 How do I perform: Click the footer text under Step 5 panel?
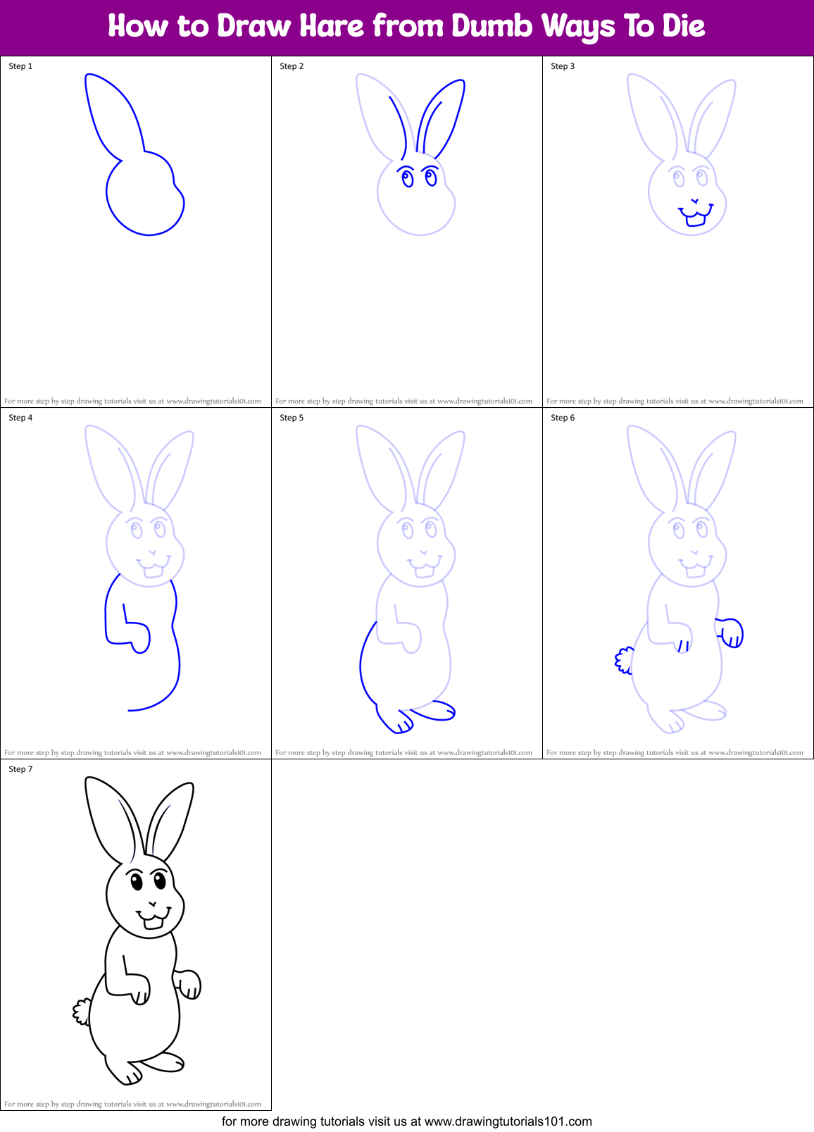click(x=403, y=752)
